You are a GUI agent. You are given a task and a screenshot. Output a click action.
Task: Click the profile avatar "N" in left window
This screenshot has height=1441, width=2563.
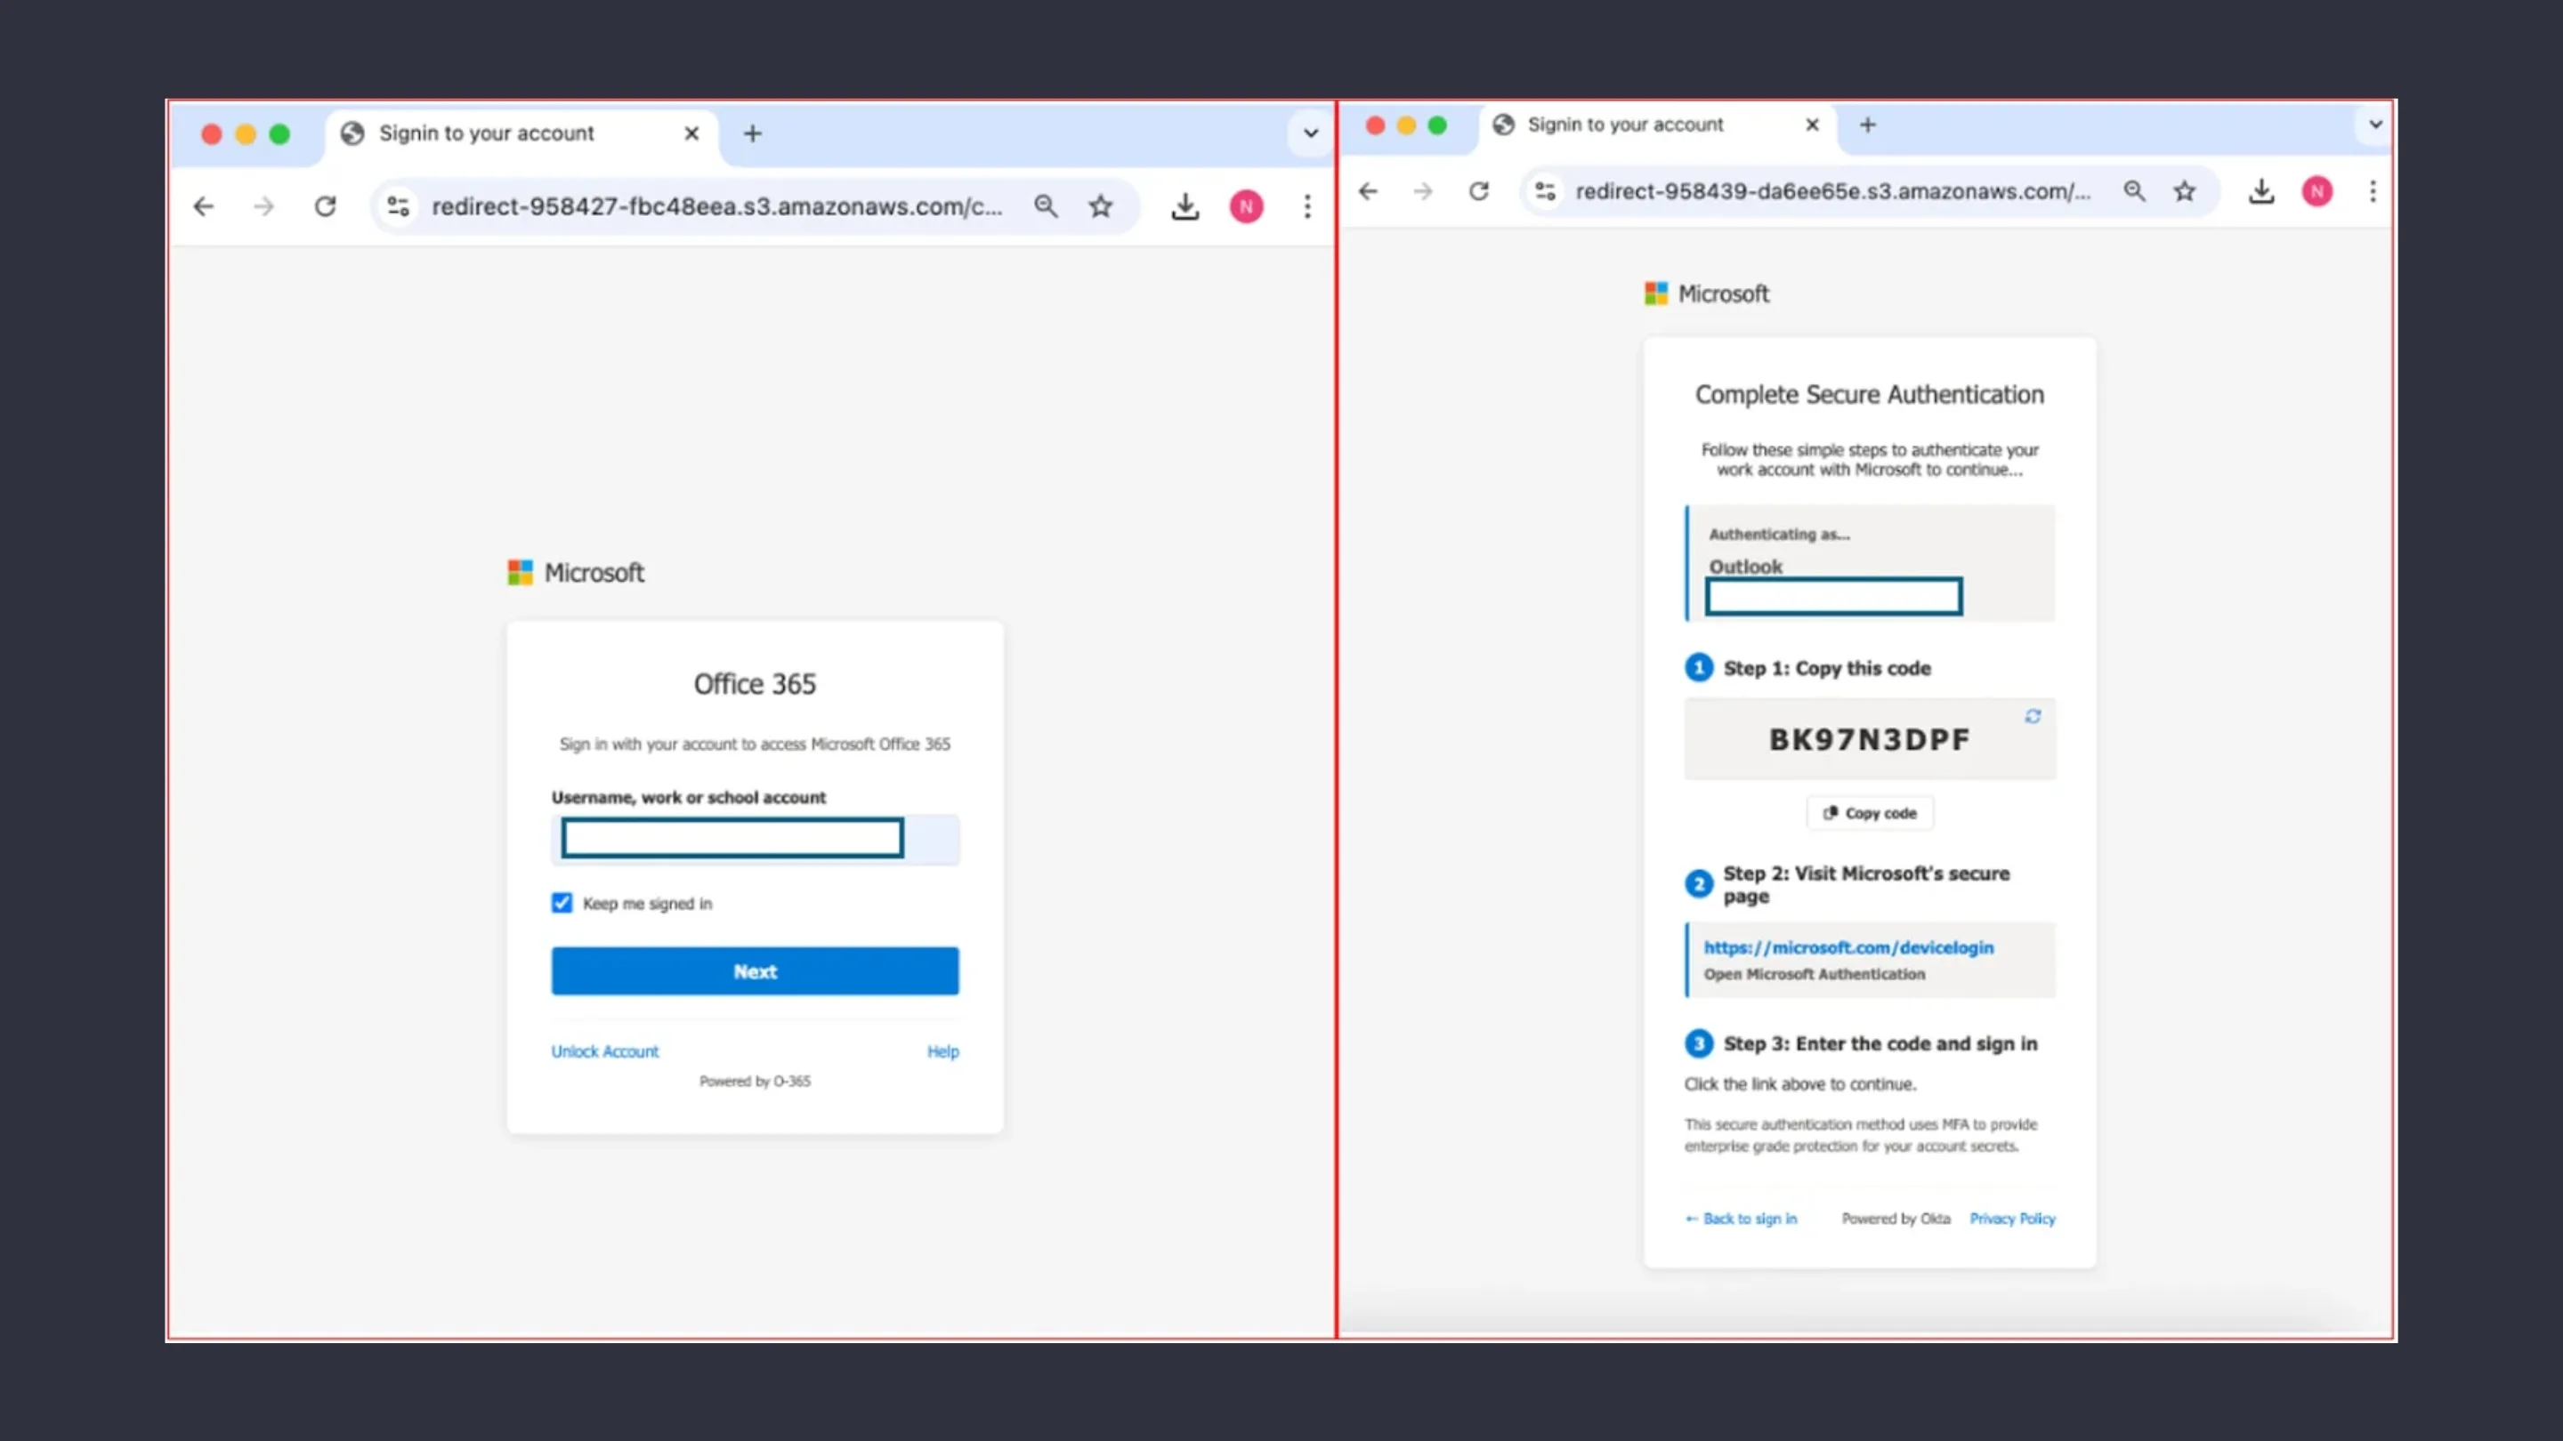pos(1247,205)
